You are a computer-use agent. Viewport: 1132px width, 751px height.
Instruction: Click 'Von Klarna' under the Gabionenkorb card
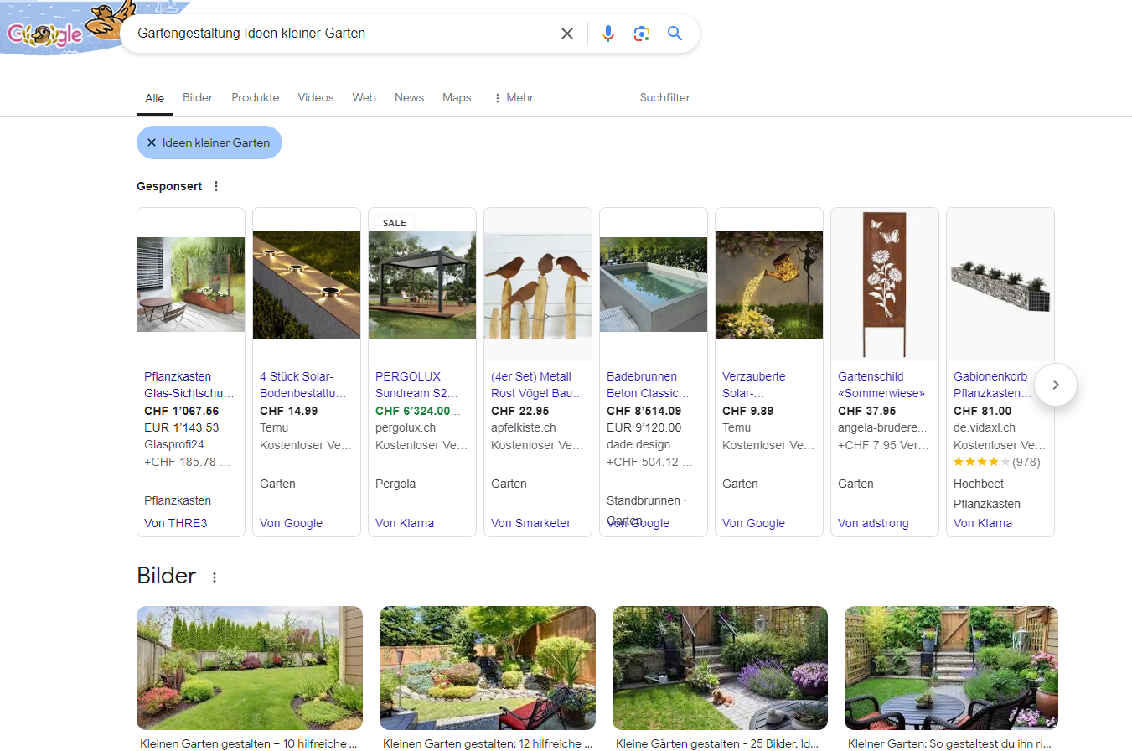[x=983, y=523]
